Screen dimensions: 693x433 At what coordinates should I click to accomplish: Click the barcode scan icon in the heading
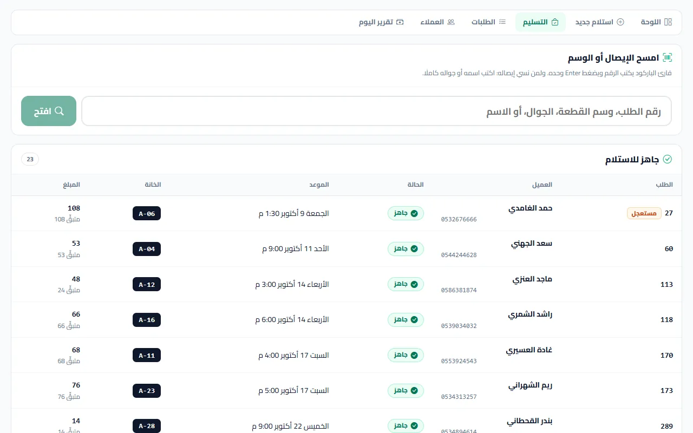click(x=667, y=57)
